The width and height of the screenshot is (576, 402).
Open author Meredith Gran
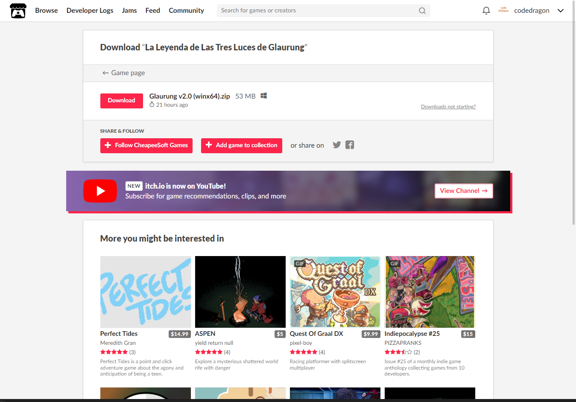click(118, 343)
